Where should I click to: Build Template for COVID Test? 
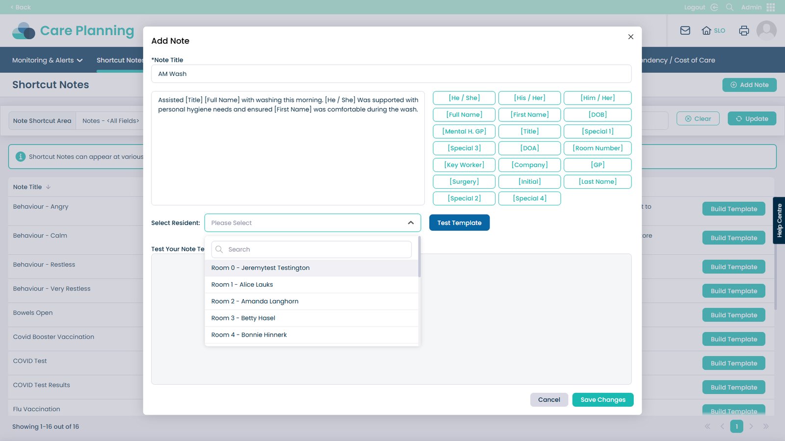coord(734,363)
